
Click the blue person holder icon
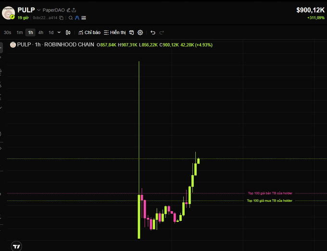(x=77, y=18)
